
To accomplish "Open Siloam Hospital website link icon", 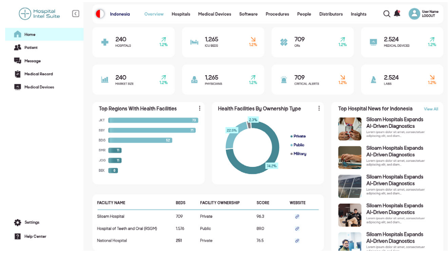I will [297, 217].
